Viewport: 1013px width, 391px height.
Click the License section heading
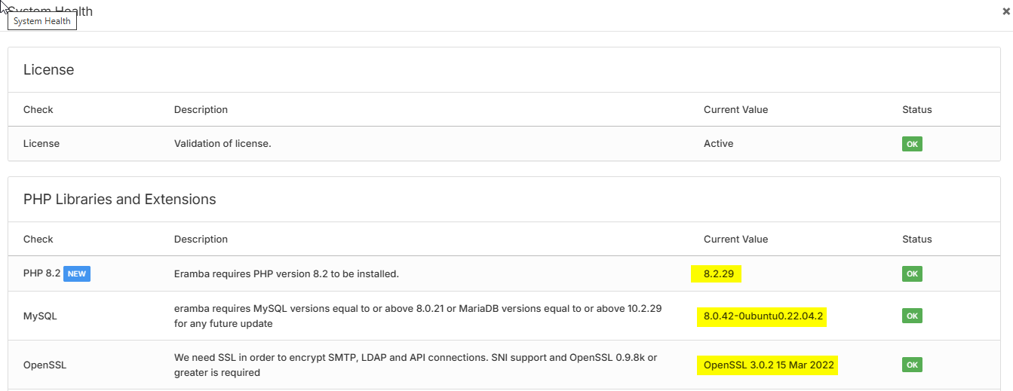point(49,70)
